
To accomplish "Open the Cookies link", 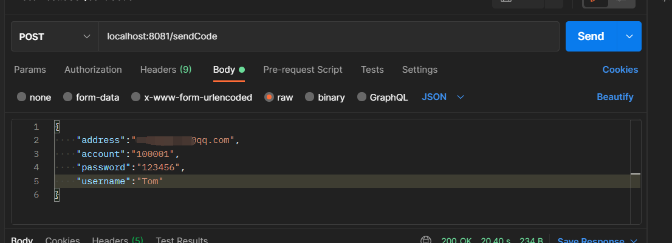I will 620,70.
